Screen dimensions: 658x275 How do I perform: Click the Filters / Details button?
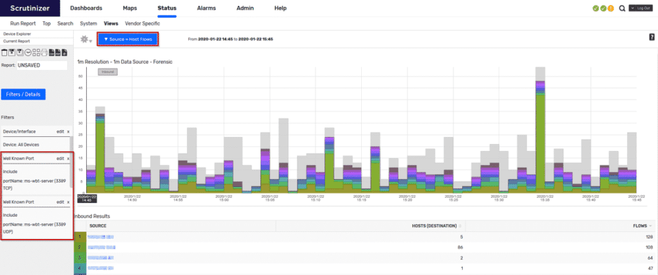point(24,94)
